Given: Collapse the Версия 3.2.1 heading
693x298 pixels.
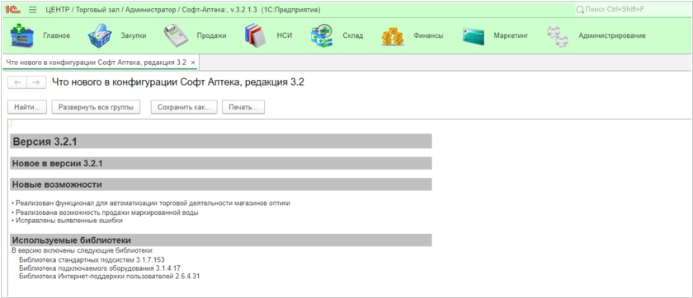Looking at the screenshot, I should click(220, 142).
